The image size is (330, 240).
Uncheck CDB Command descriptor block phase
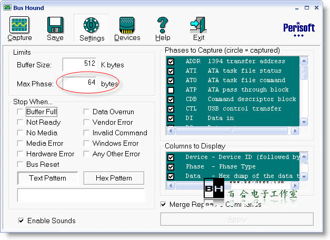click(171, 99)
